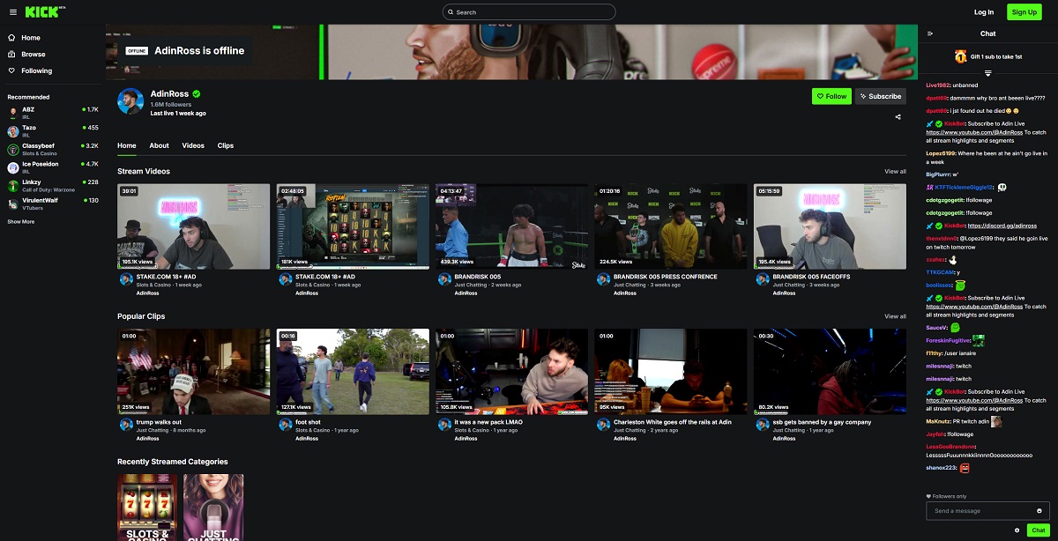Screen dimensions: 1058x541
Task: Click the KICK logo
Action: pos(41,12)
